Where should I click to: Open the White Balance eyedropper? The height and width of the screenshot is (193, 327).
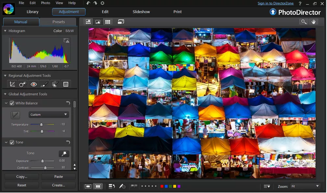15,115
